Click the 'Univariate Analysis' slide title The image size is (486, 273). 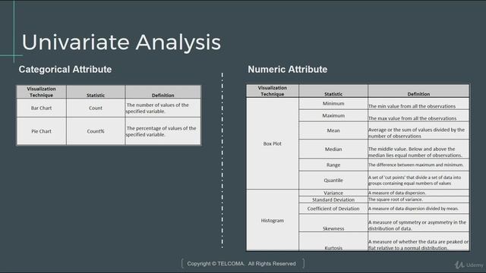(x=121, y=42)
